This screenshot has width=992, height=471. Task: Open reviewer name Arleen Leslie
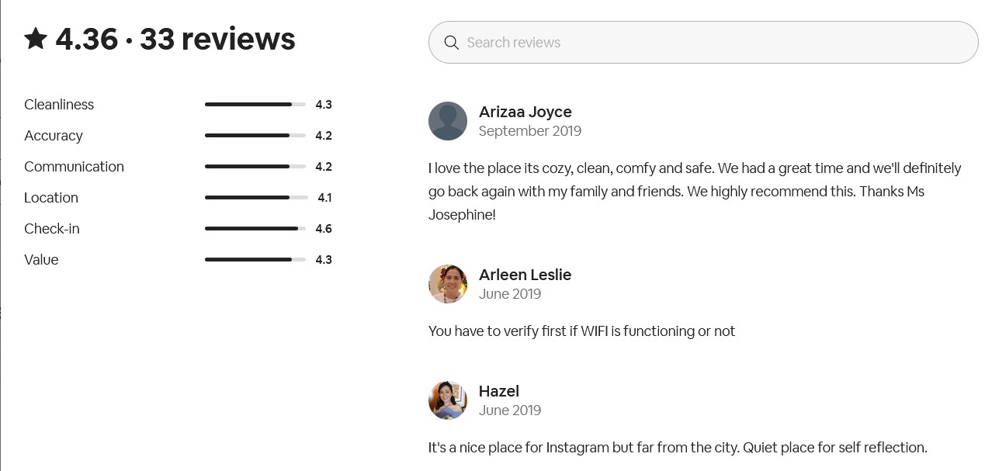(525, 275)
